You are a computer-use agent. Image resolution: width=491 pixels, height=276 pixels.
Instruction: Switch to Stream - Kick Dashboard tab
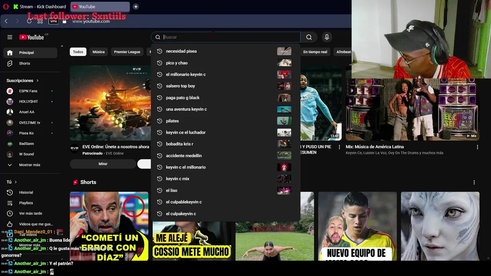click(x=40, y=7)
